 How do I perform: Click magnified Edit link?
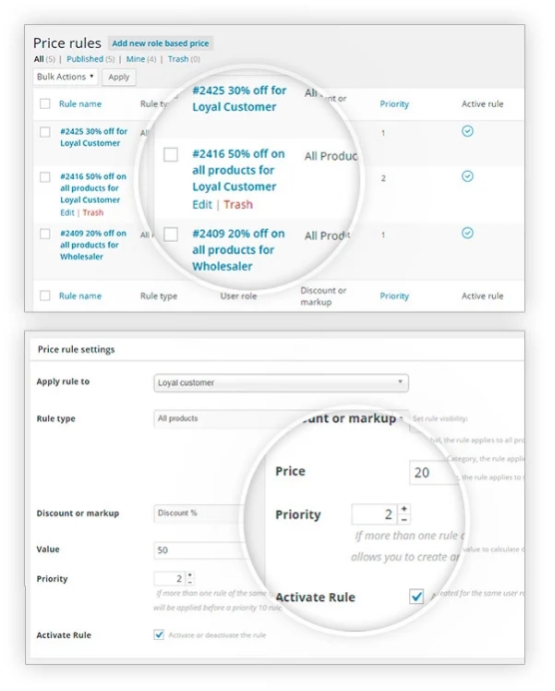click(203, 205)
